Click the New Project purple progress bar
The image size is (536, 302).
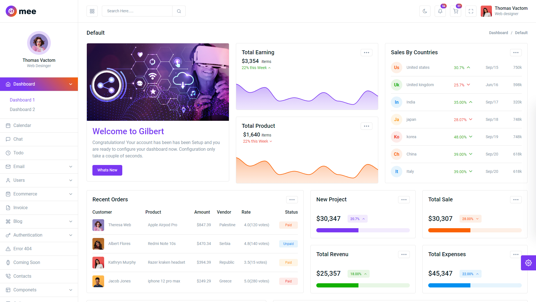tap(337, 230)
